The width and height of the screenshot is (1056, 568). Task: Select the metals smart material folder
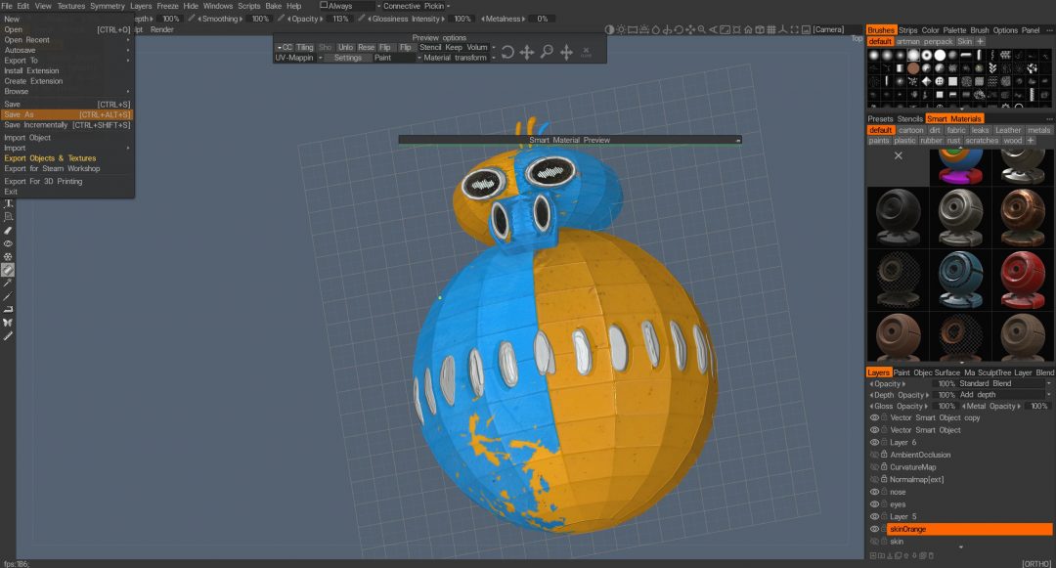pyautogui.click(x=1038, y=130)
